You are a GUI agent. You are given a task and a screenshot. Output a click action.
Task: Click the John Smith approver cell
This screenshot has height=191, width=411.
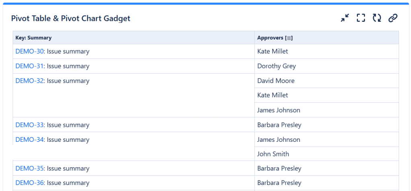(273, 154)
